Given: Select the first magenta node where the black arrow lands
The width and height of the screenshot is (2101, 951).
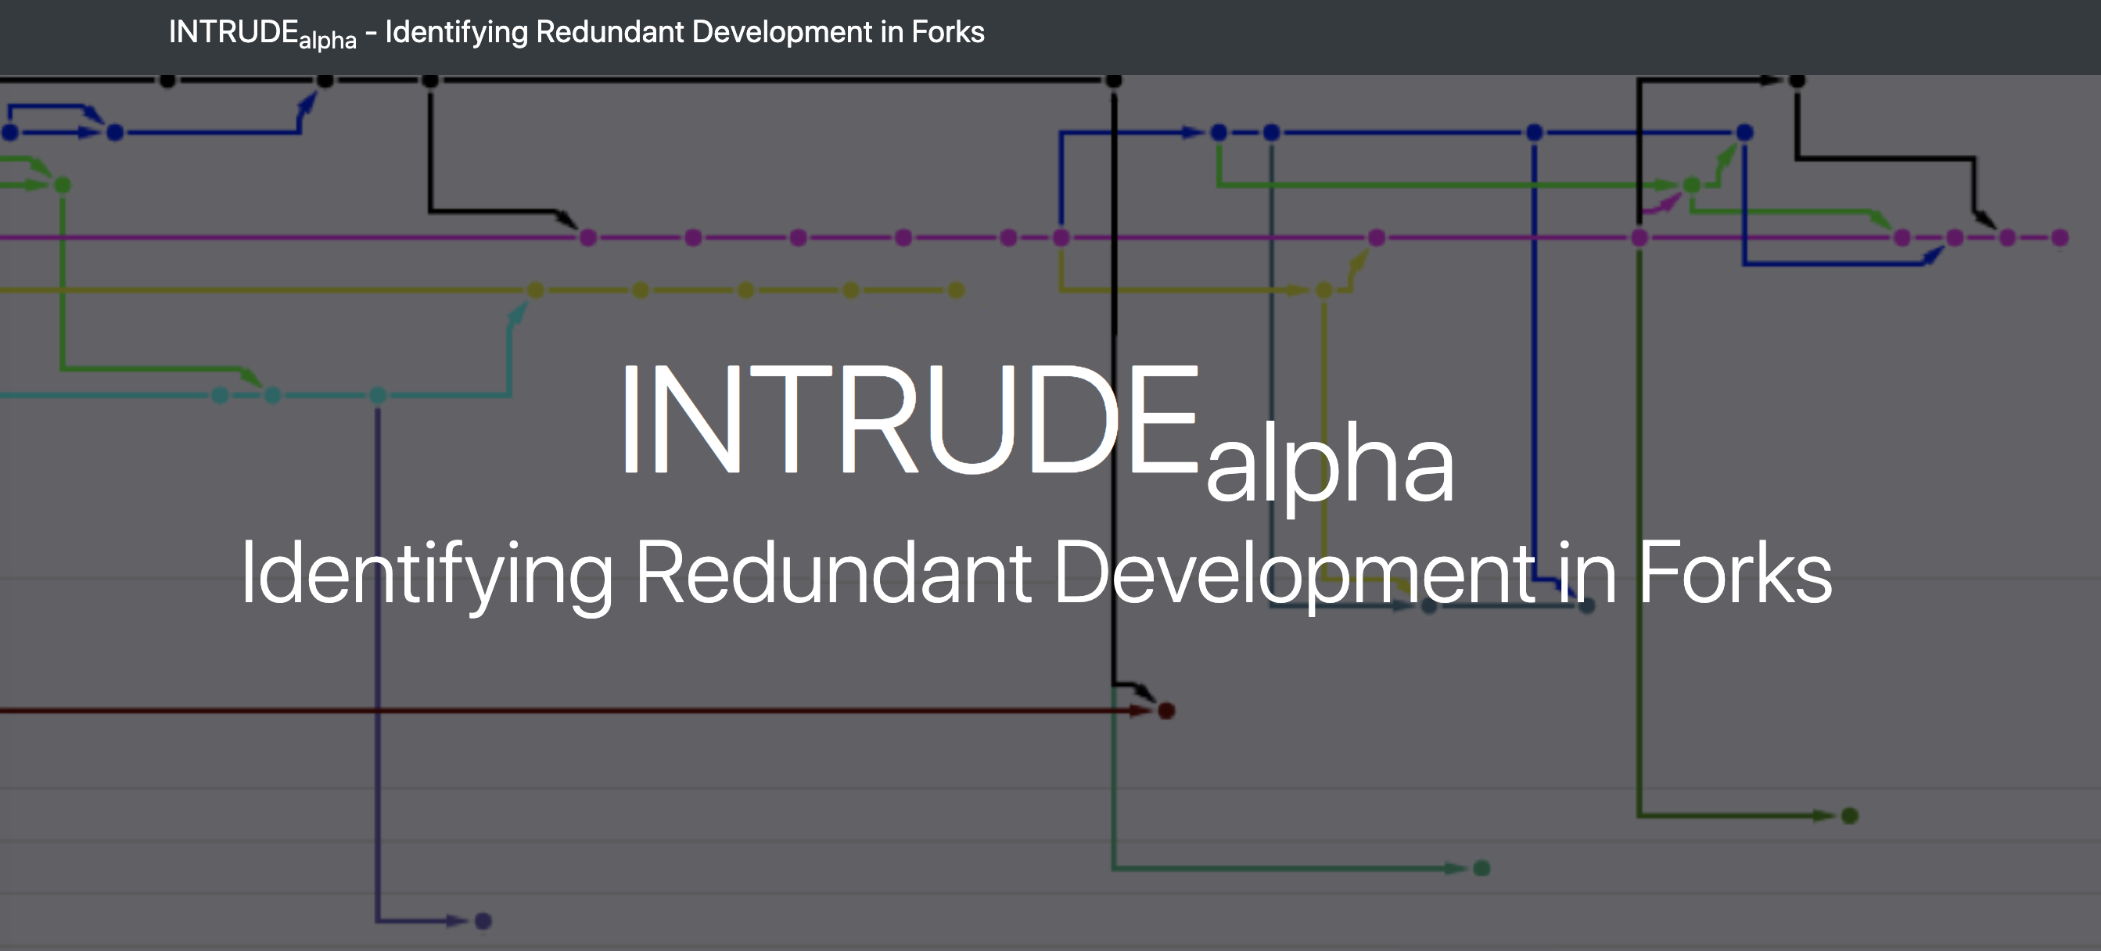Looking at the screenshot, I should pyautogui.click(x=588, y=237).
